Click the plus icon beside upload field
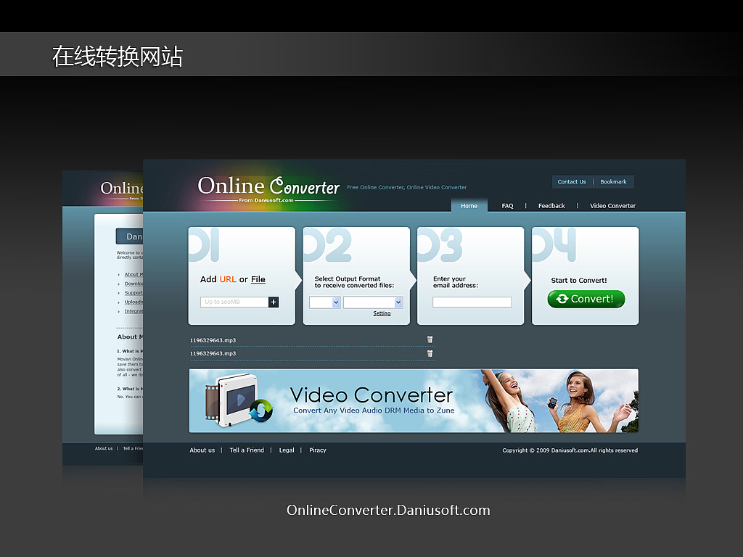This screenshot has height=557, width=743. tap(274, 302)
